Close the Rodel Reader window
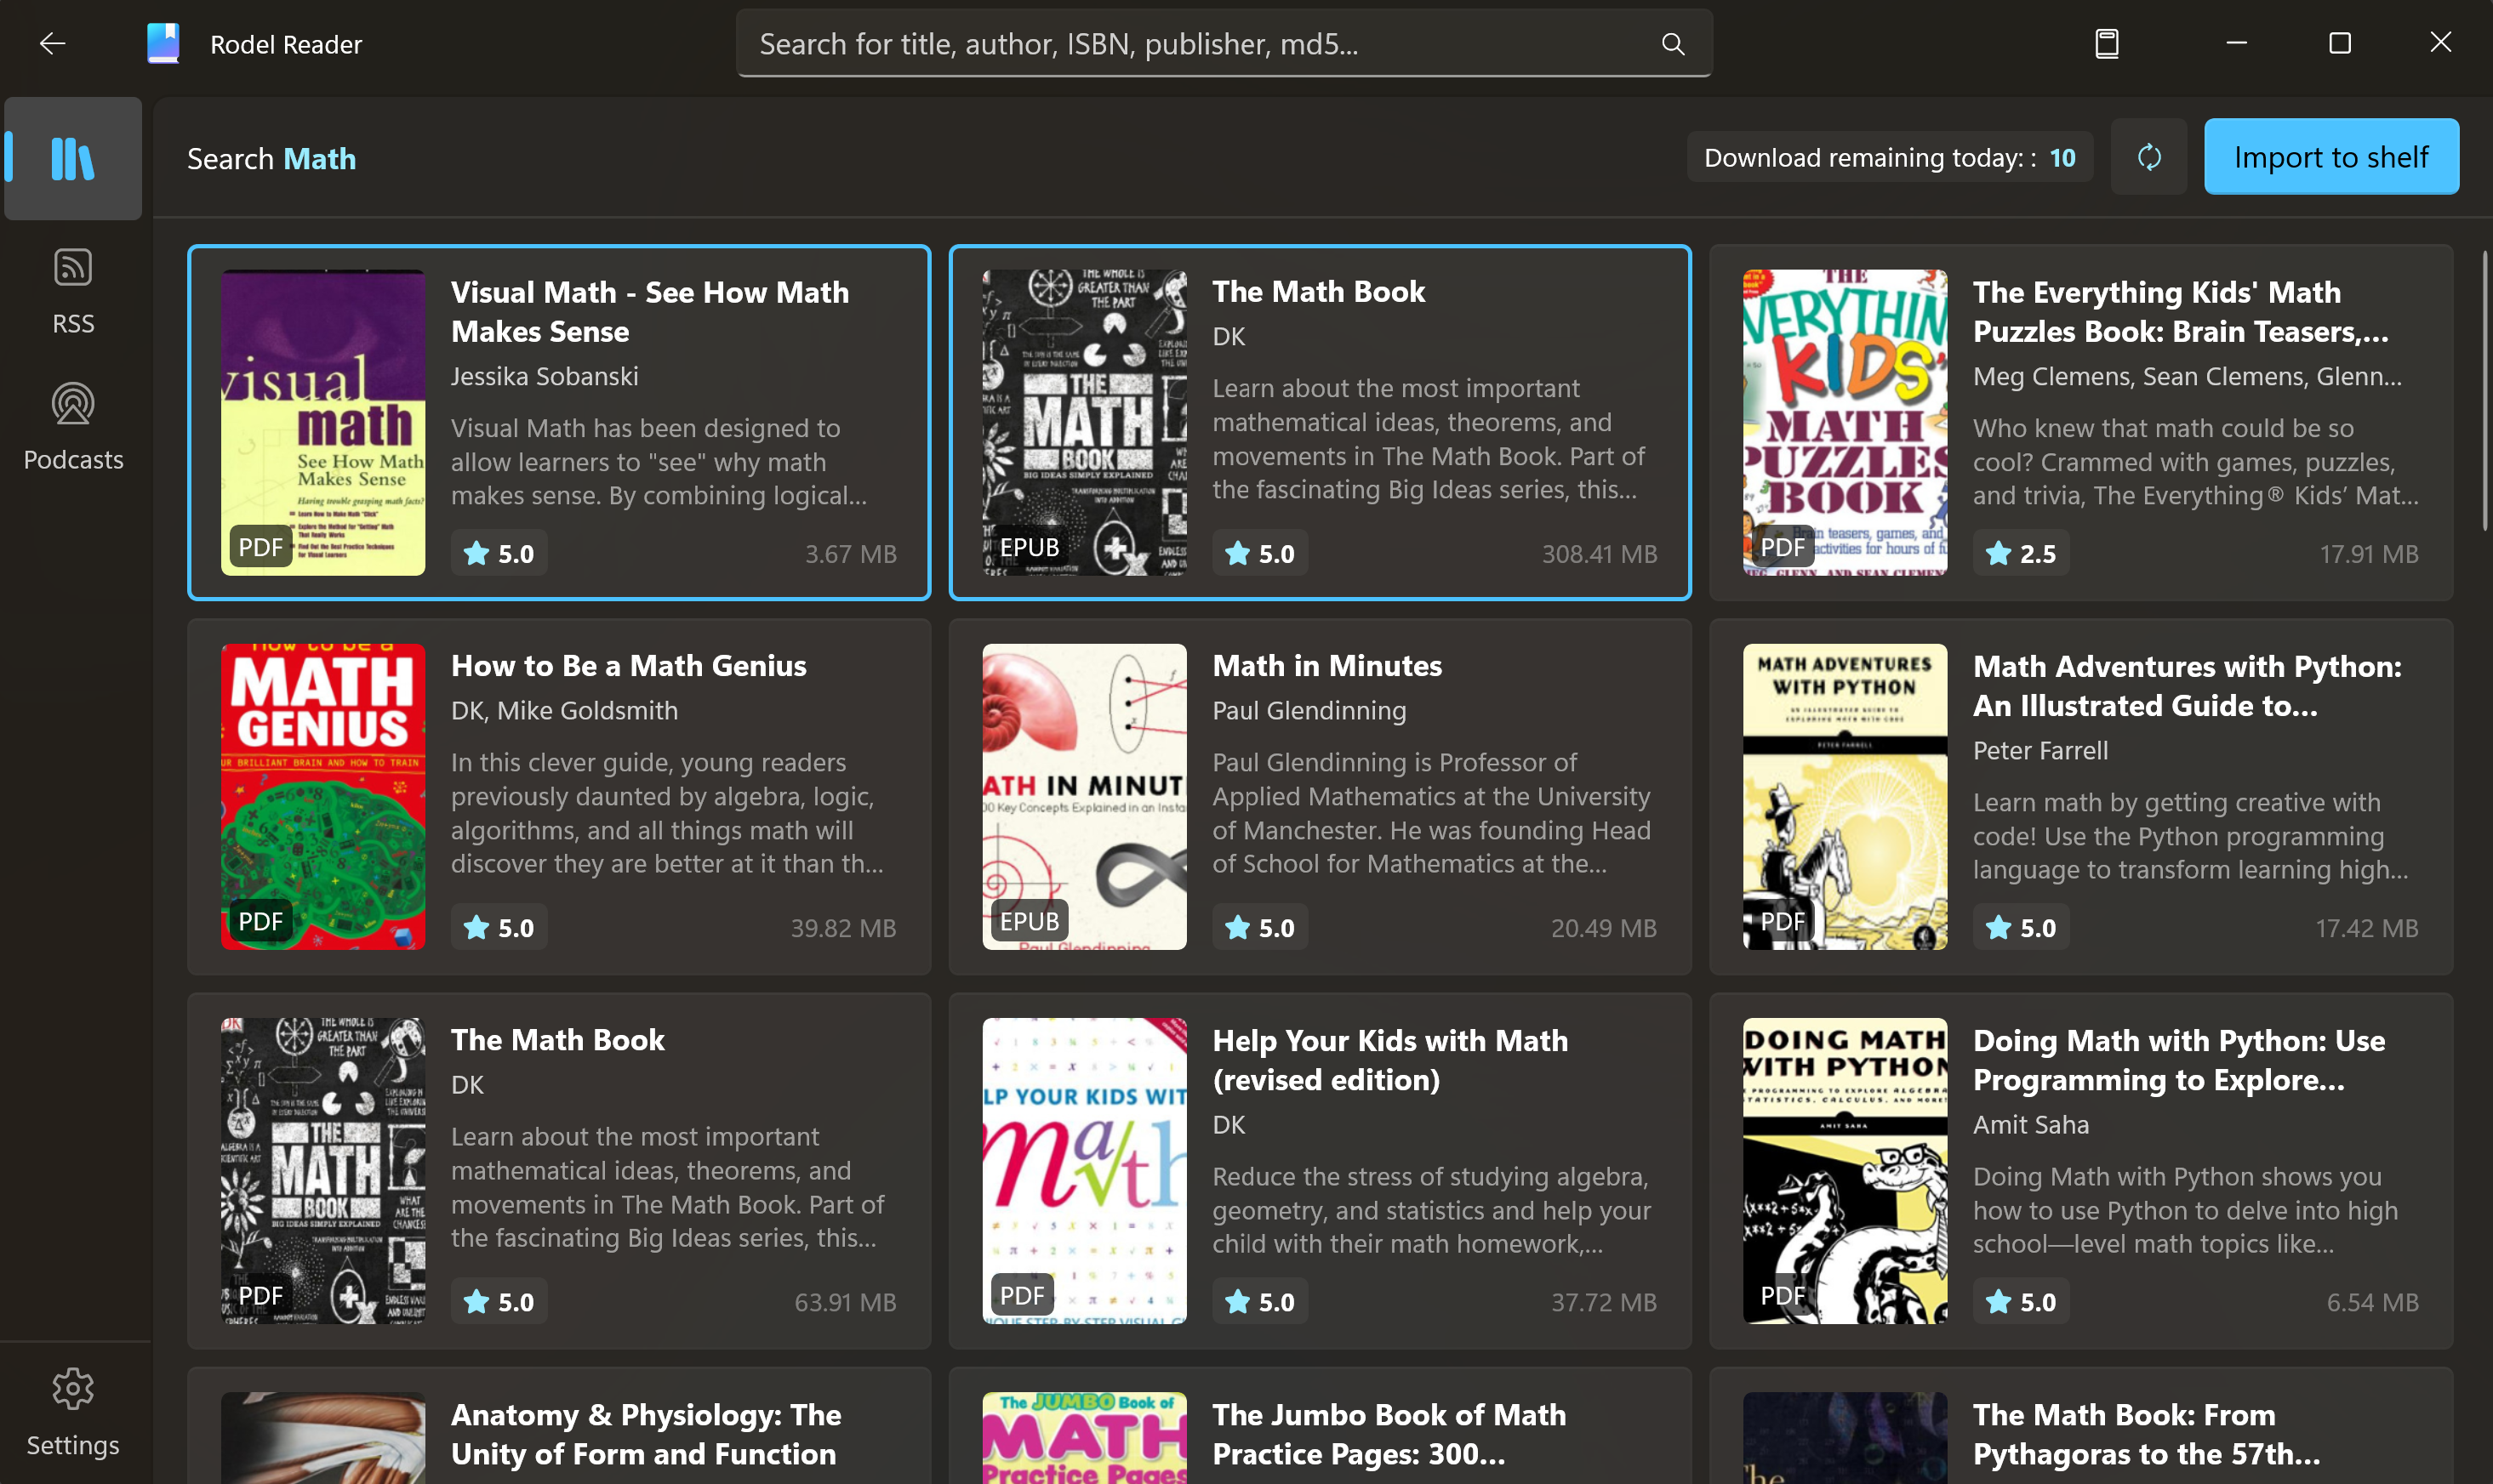 tap(2441, 42)
